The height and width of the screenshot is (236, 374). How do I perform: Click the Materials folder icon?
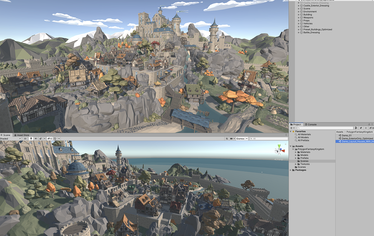[x=298, y=152]
